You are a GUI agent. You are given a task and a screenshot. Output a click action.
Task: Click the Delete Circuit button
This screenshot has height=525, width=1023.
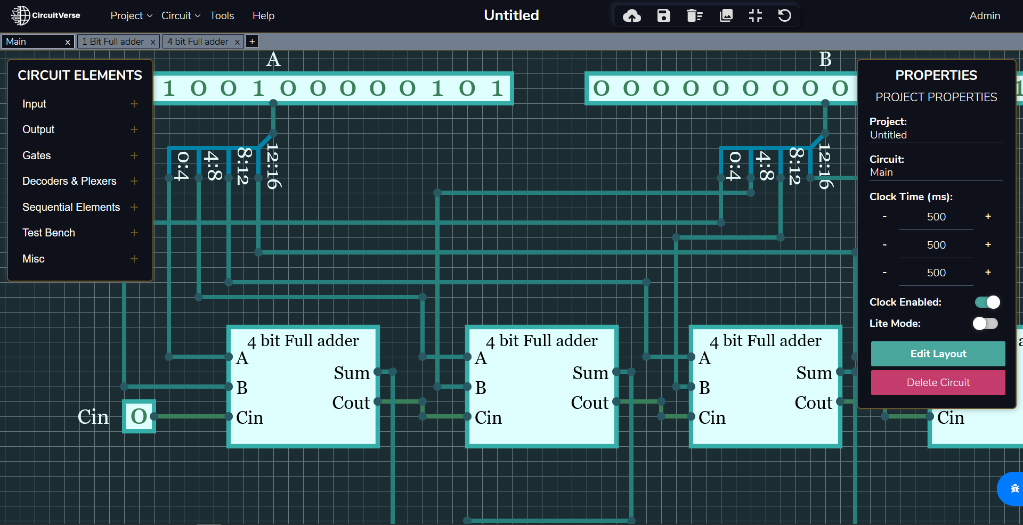tap(938, 383)
